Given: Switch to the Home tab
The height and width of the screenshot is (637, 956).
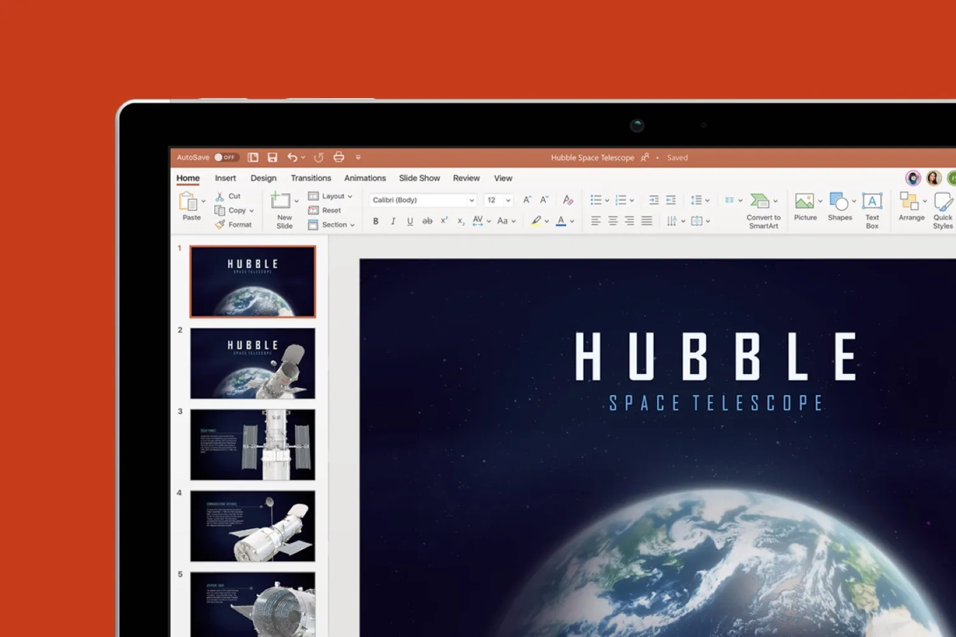Looking at the screenshot, I should 188,178.
